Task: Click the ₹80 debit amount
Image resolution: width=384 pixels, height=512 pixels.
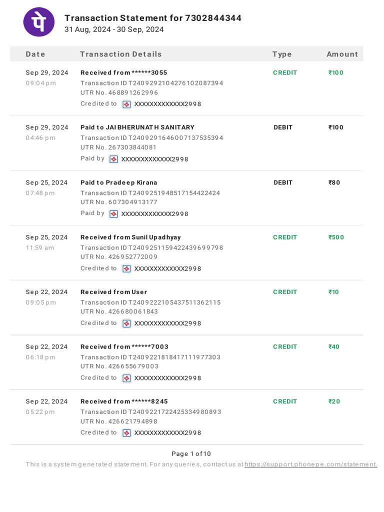Action: coord(334,182)
